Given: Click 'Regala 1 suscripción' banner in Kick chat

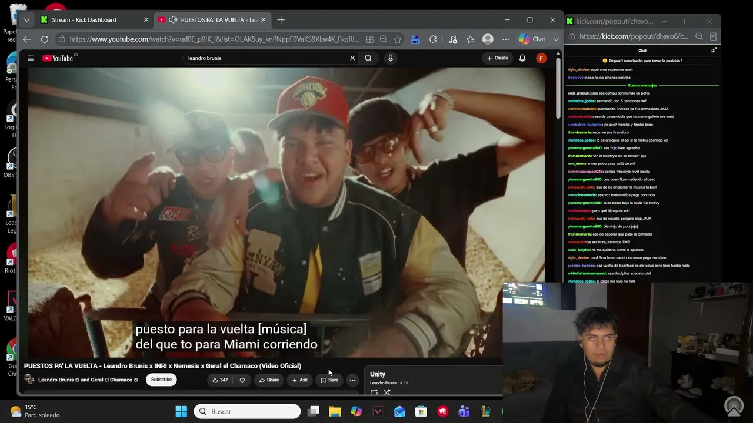Looking at the screenshot, I should 642,61.
